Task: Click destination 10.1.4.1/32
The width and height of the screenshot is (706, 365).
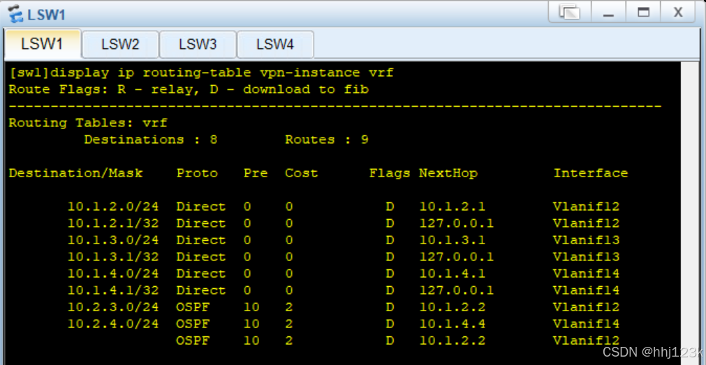Action: [113, 290]
